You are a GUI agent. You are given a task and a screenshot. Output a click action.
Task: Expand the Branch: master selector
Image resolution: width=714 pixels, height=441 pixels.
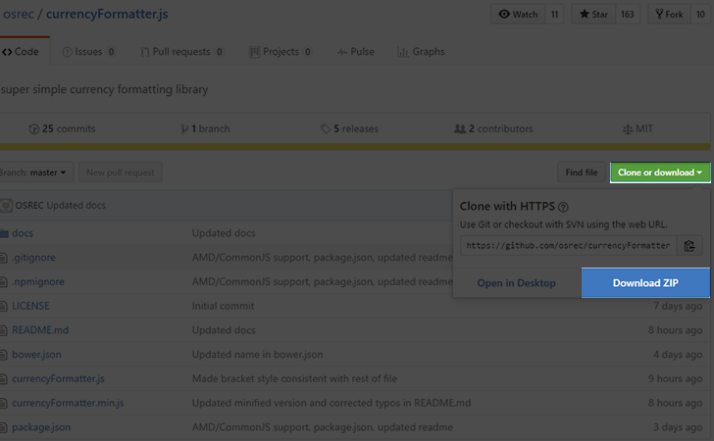(35, 172)
